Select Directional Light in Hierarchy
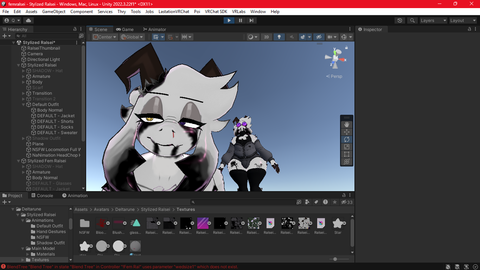The height and width of the screenshot is (270, 480). pos(44,59)
